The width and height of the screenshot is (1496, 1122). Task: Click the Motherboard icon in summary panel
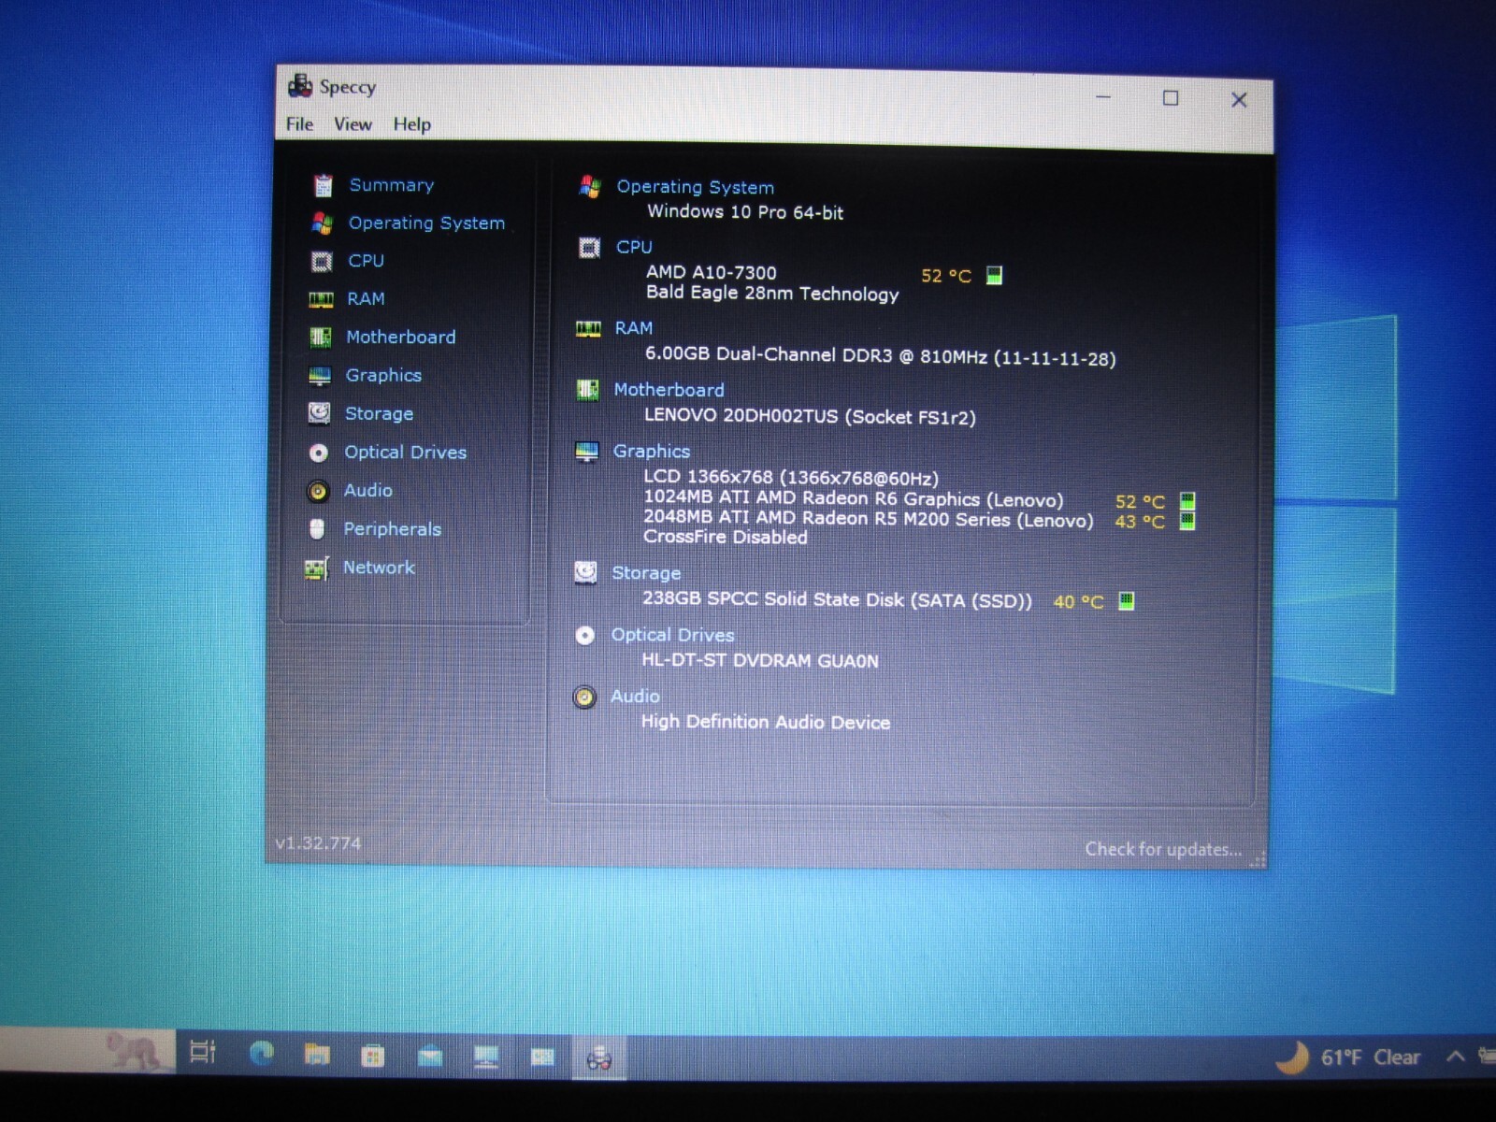[x=587, y=390]
